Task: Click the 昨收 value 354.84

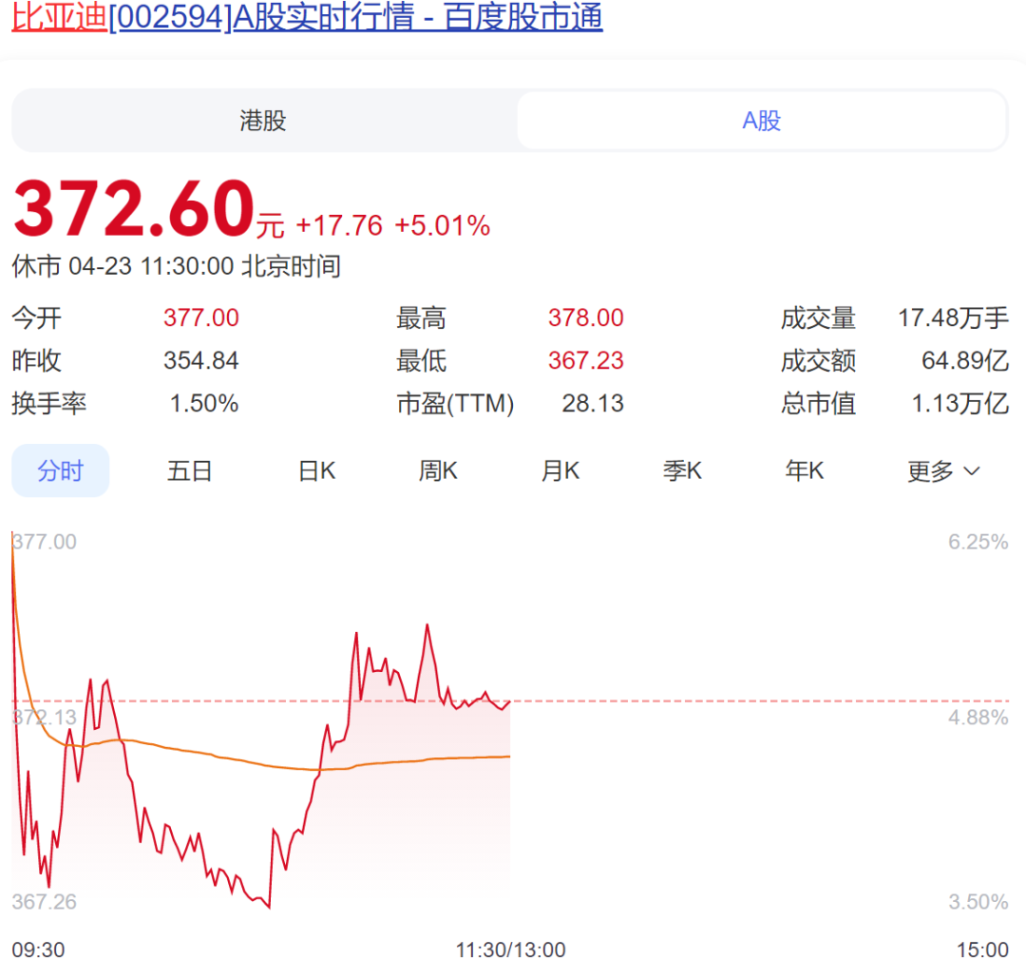Action: [x=200, y=360]
